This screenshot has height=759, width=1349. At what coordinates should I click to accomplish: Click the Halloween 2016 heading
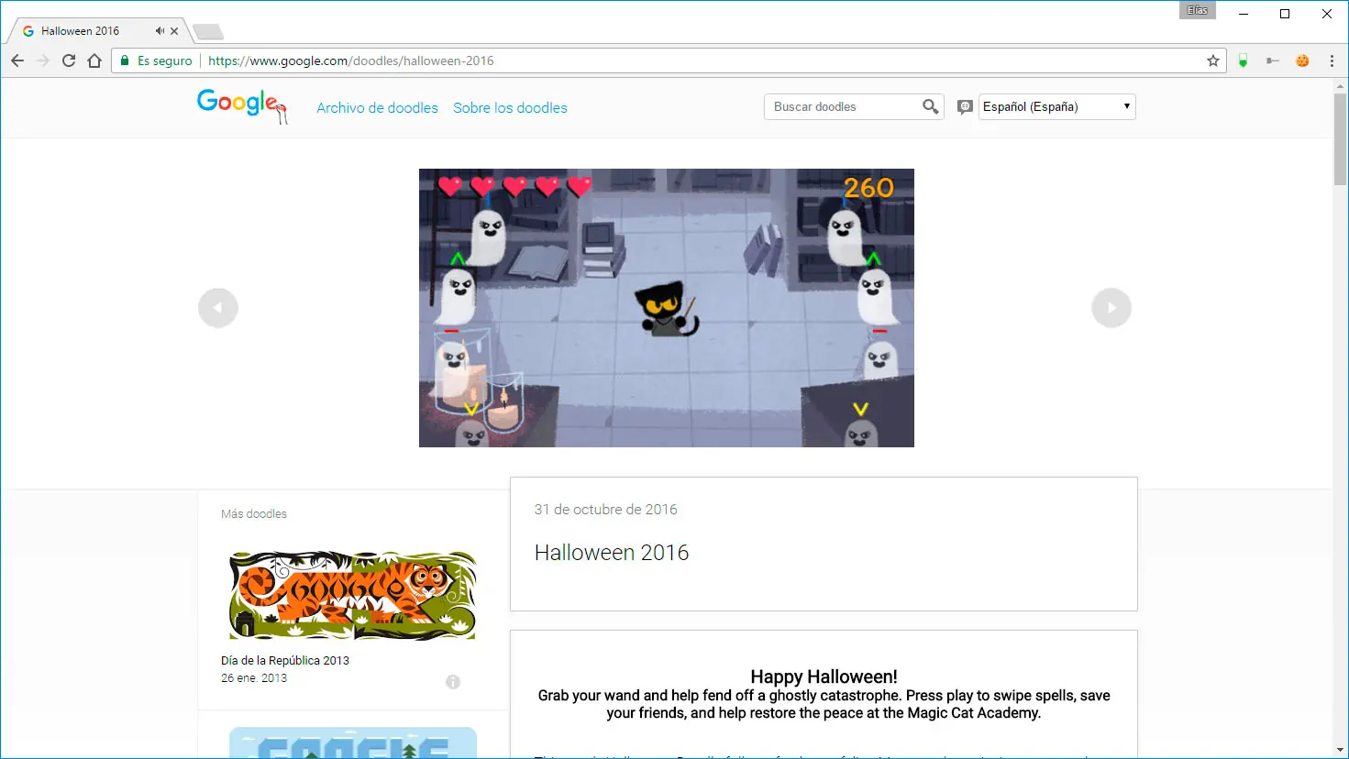[x=612, y=553]
